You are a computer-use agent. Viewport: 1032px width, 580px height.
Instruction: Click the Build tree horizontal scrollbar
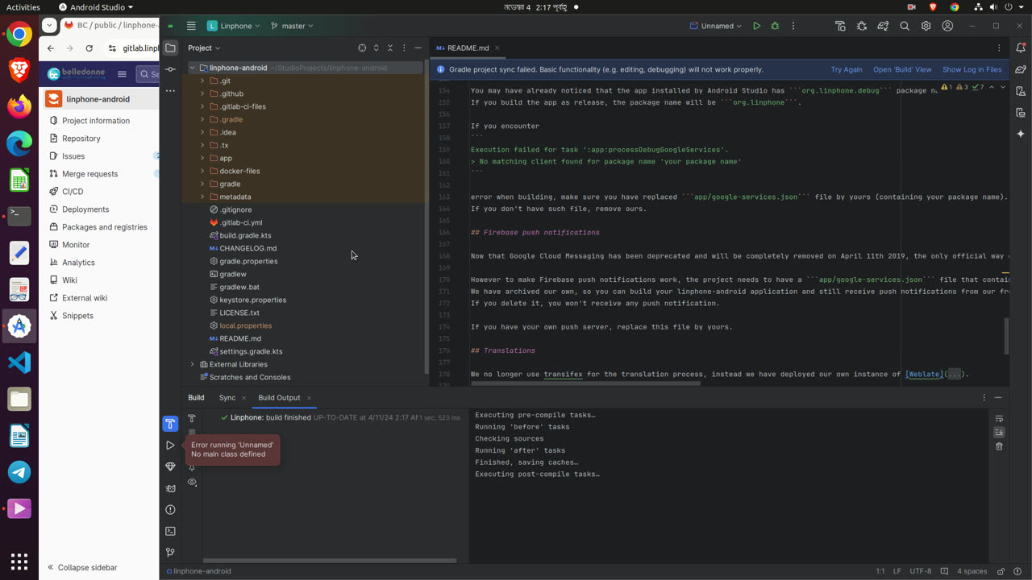pyautogui.click(x=330, y=560)
